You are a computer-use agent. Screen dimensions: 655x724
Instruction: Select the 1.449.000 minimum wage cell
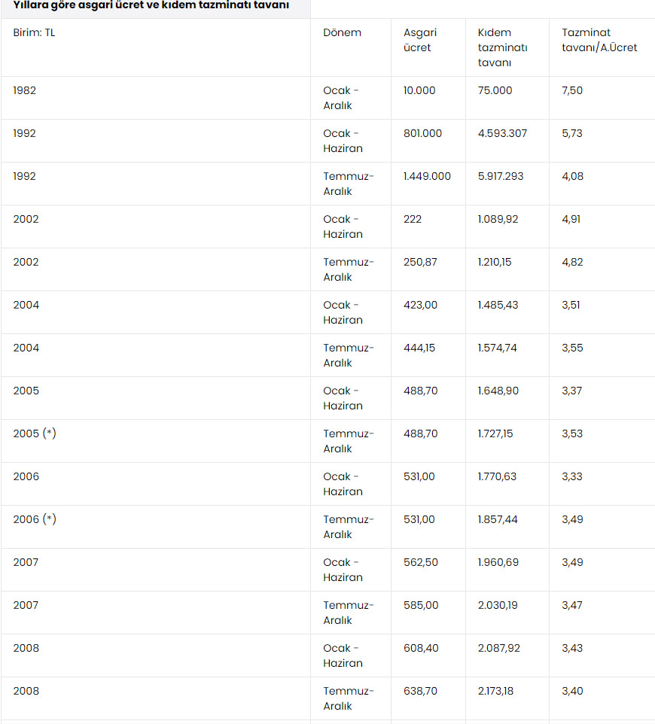pos(427,176)
